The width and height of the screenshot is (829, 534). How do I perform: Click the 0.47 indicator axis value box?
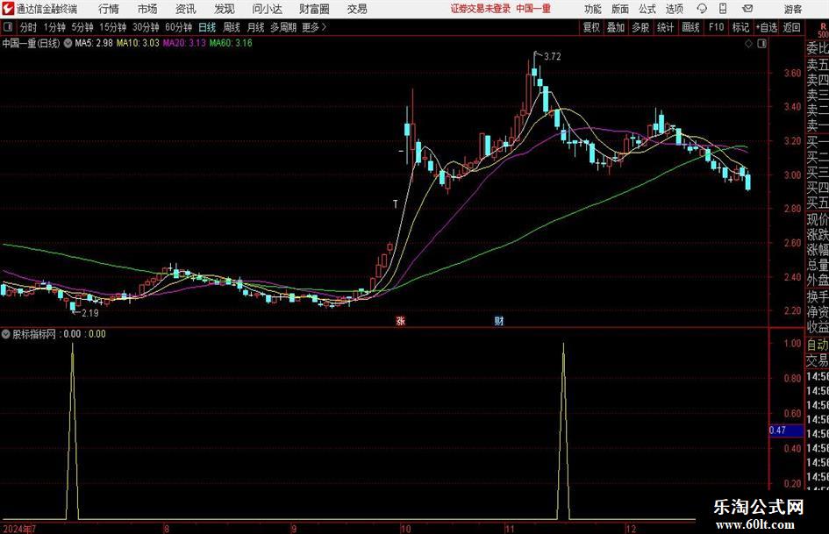click(x=786, y=431)
